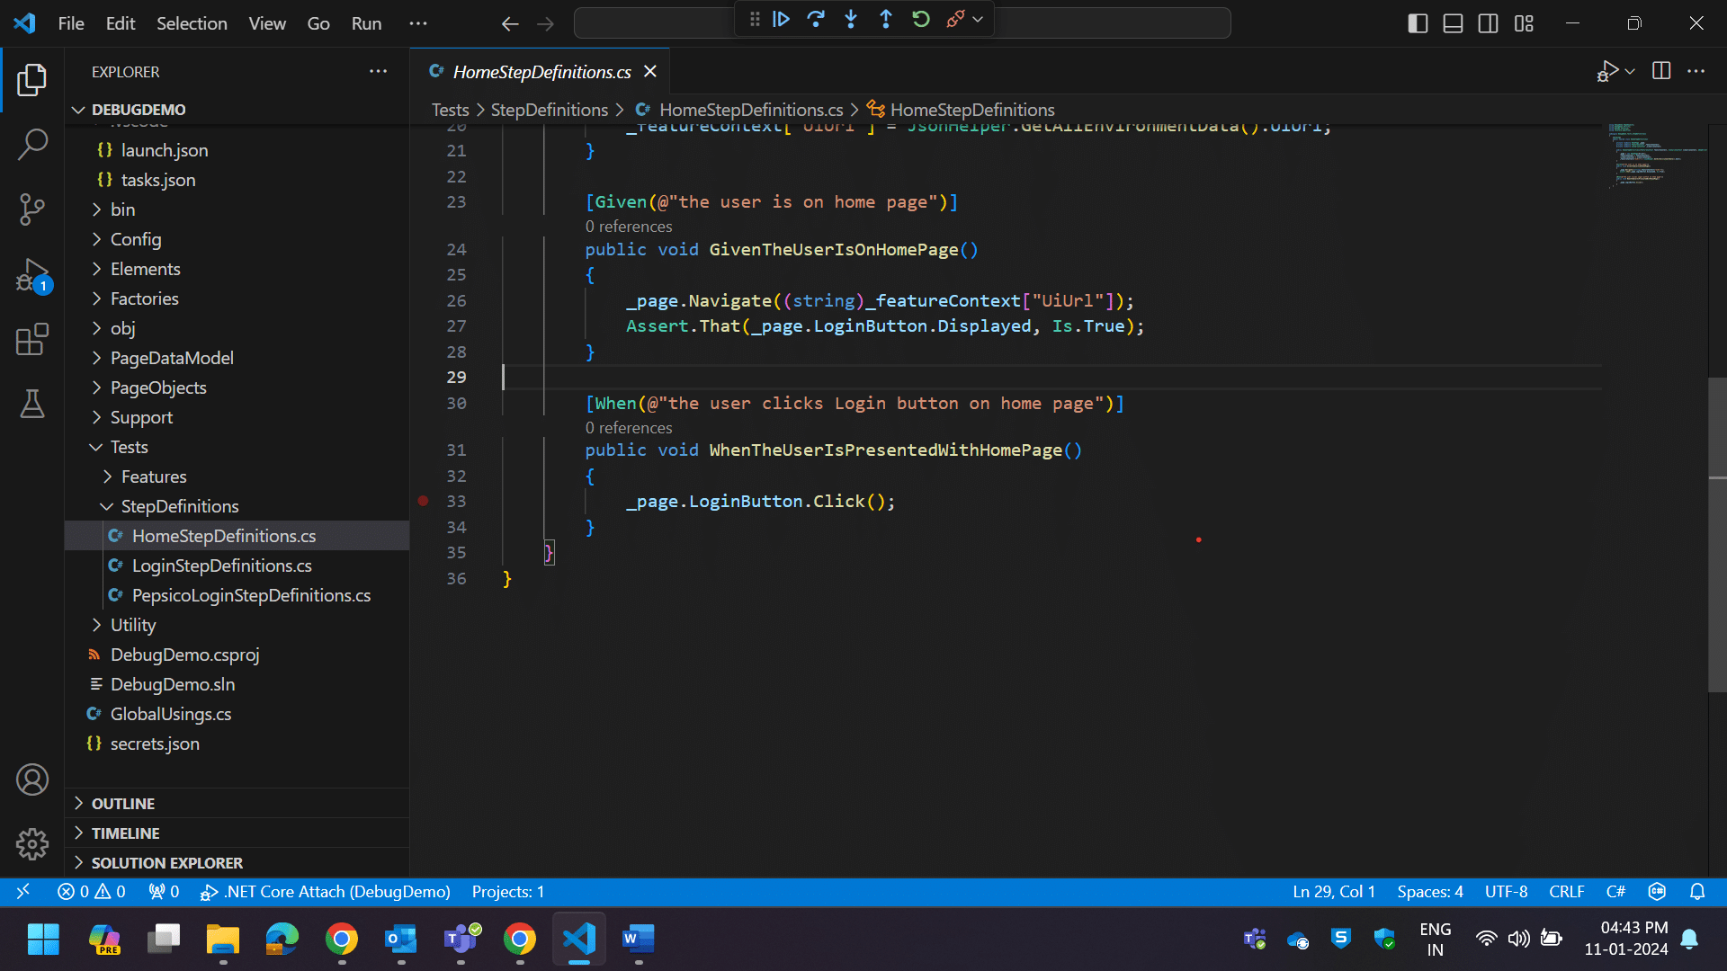
Task: Open the Testing flask view
Action: tap(32, 405)
